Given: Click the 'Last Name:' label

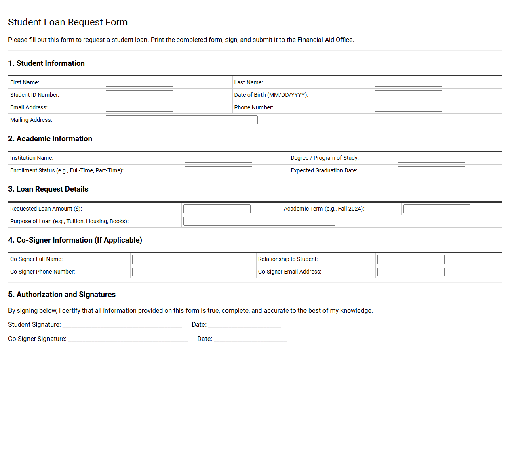Looking at the screenshot, I should click(x=249, y=82).
